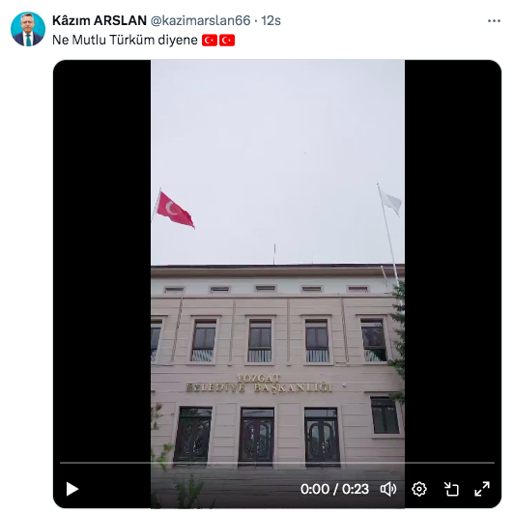Seek along the video progress bar
Image resolution: width=514 pixels, height=513 pixels.
pos(277,463)
